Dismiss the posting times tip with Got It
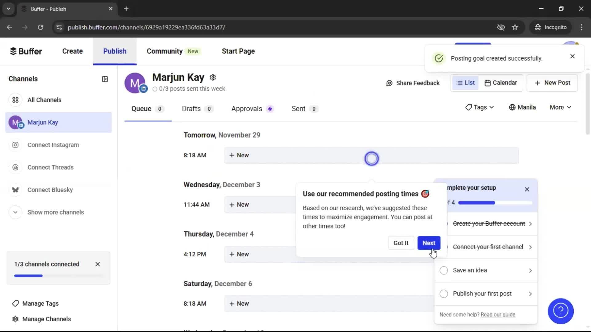This screenshot has height=332, width=591. [401, 243]
